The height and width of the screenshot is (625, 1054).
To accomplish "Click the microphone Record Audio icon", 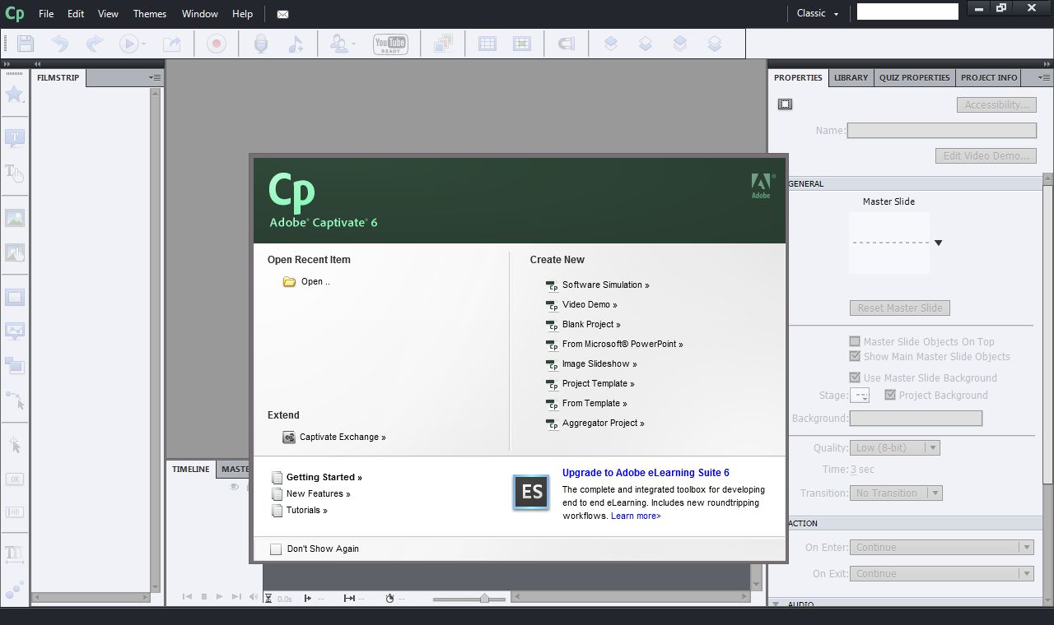I will [x=261, y=44].
